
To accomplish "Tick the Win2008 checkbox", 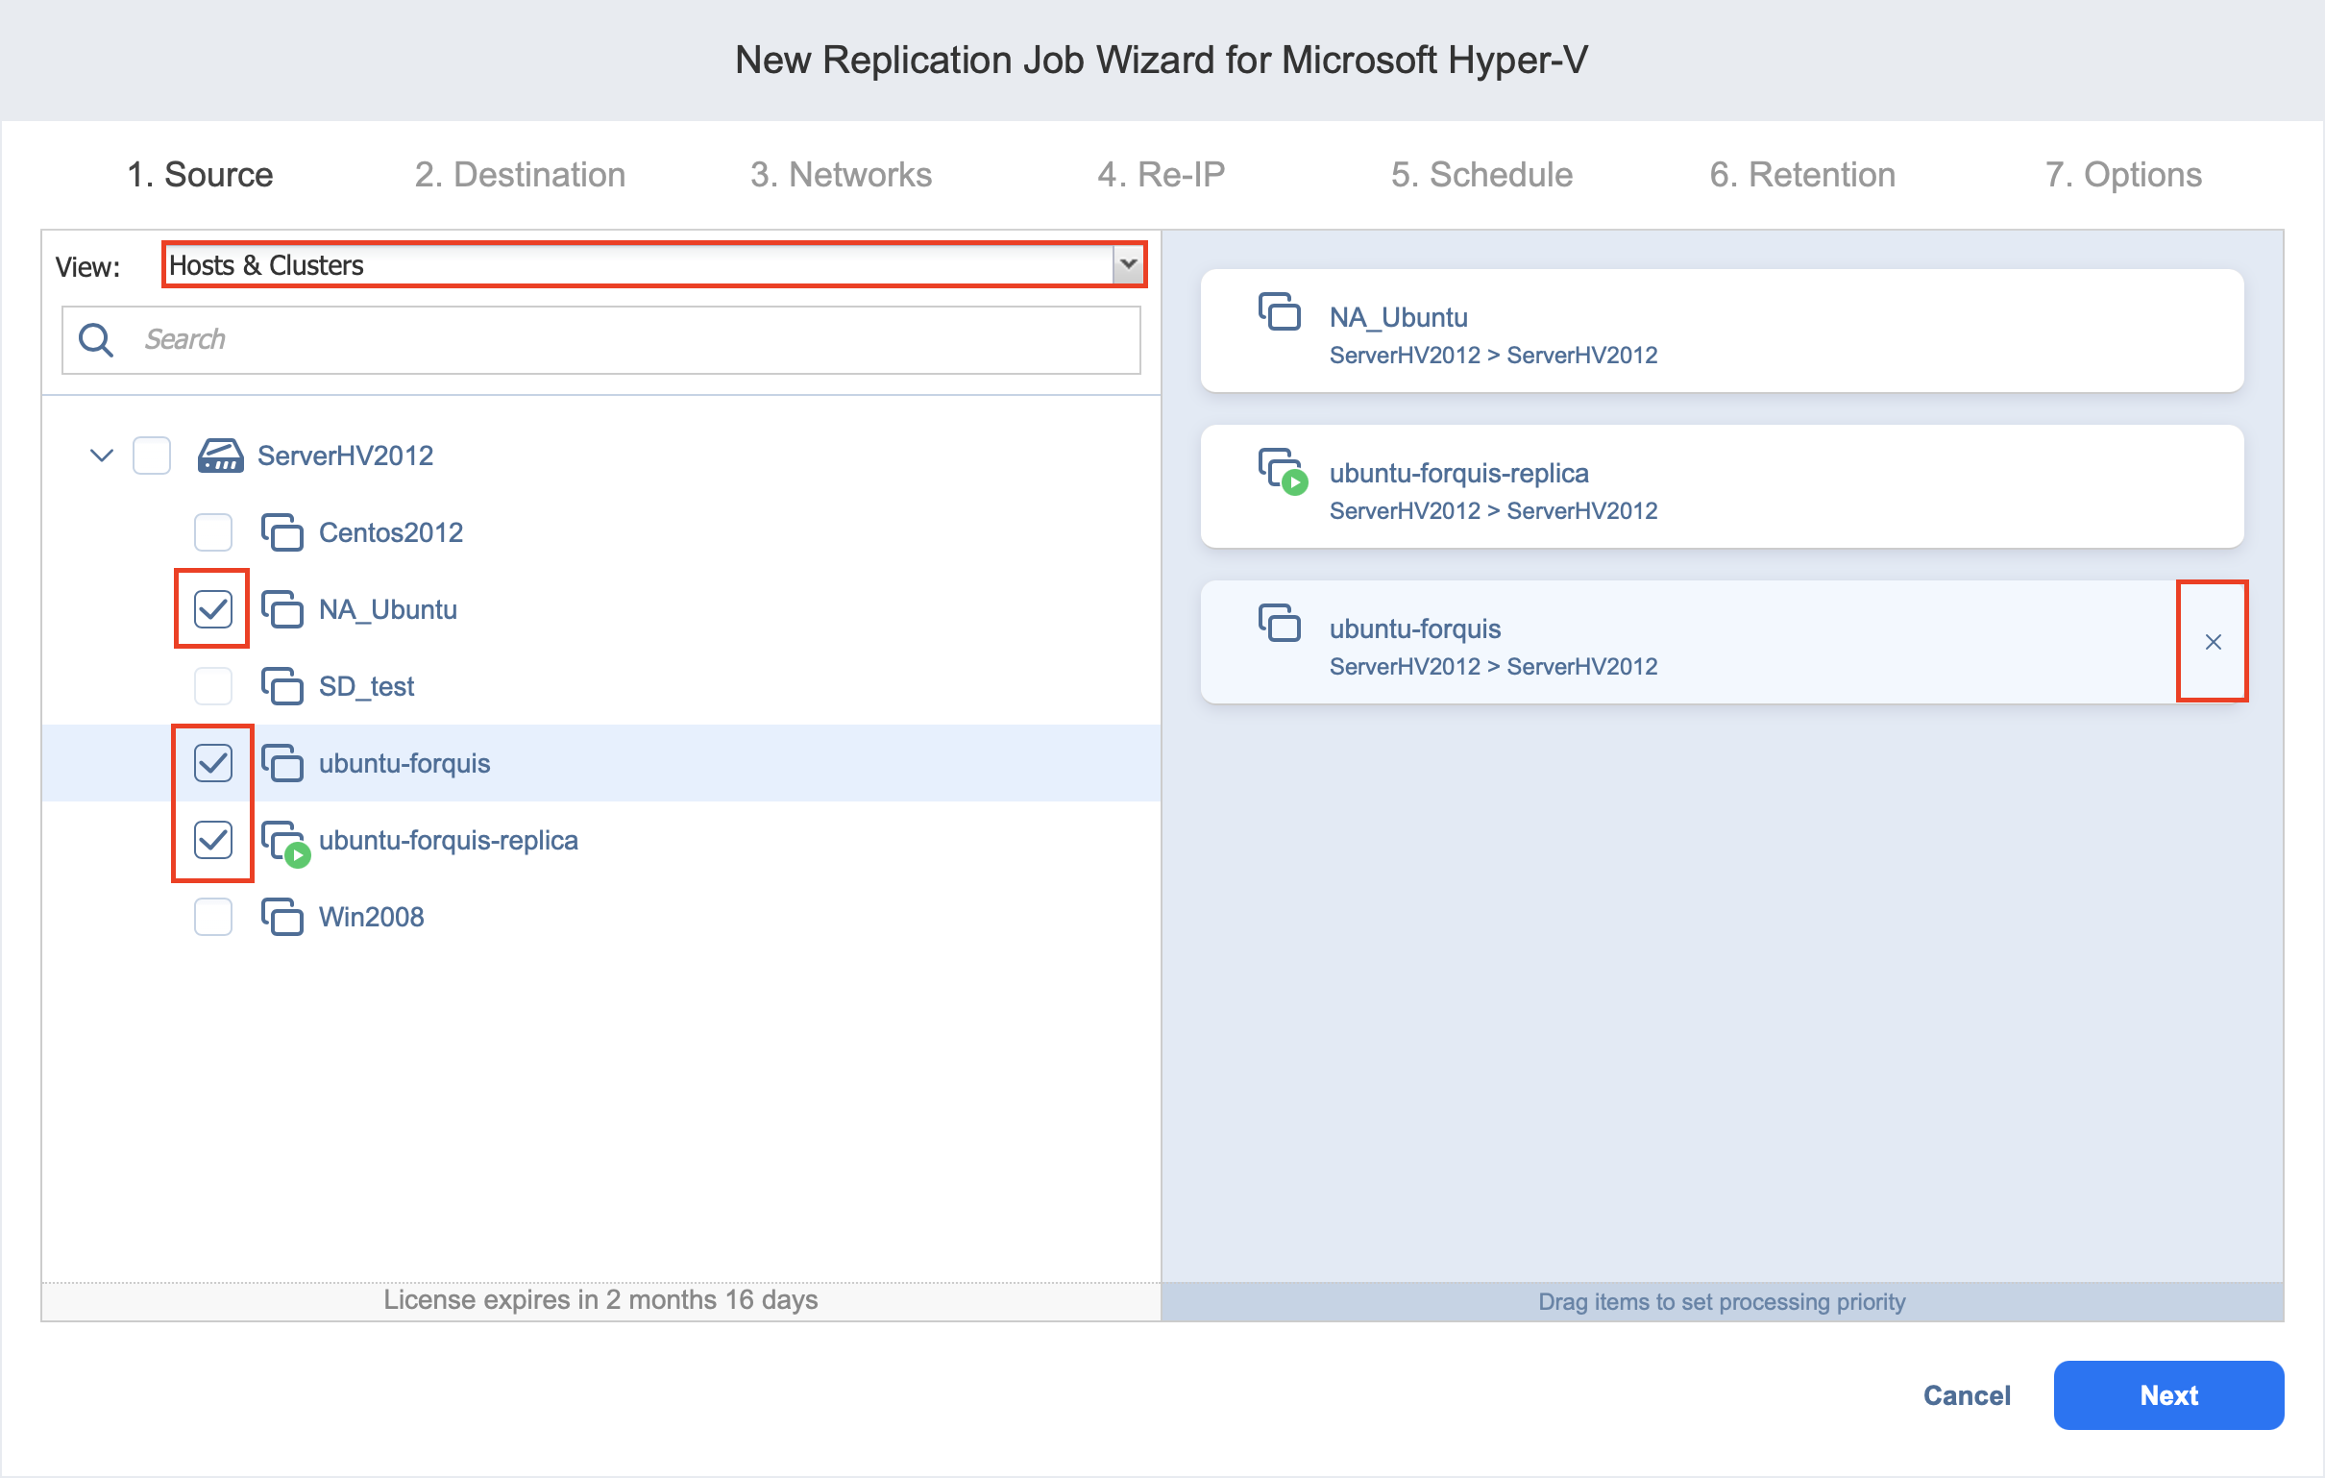I will coord(212,917).
